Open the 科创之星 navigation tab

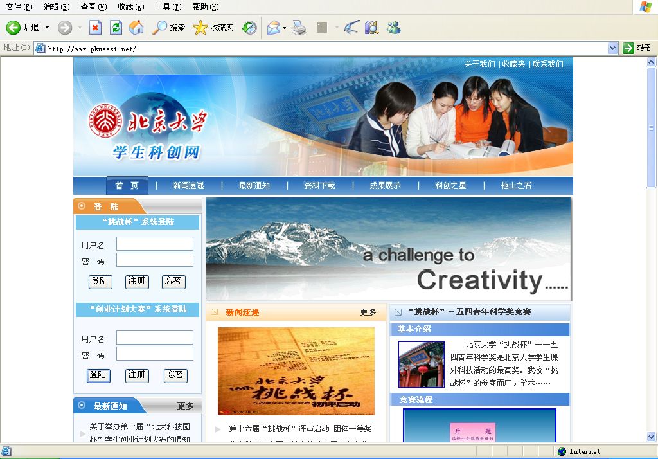(450, 186)
